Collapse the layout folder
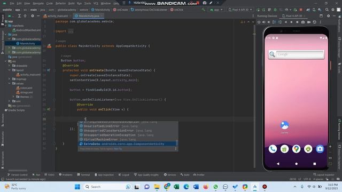 (10, 70)
